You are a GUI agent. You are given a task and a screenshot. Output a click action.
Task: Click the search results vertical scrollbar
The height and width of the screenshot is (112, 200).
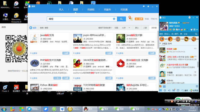point(158,39)
